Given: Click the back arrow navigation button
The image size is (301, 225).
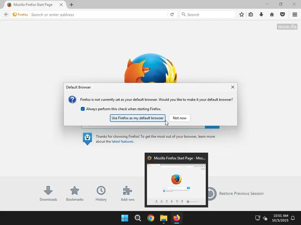Looking at the screenshot, I should point(6,15).
